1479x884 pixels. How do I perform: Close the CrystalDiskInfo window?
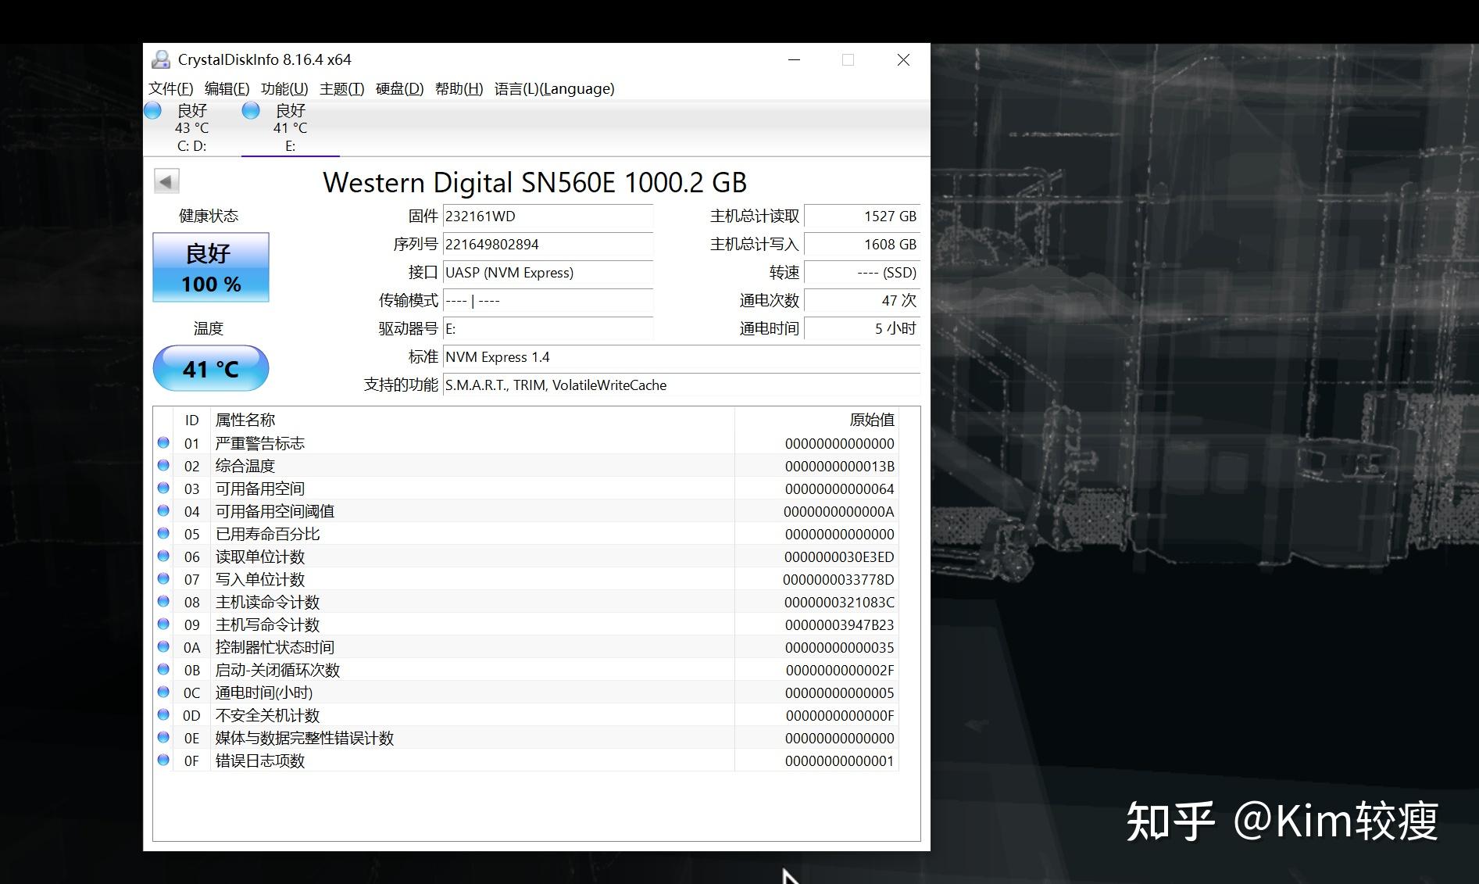904,59
